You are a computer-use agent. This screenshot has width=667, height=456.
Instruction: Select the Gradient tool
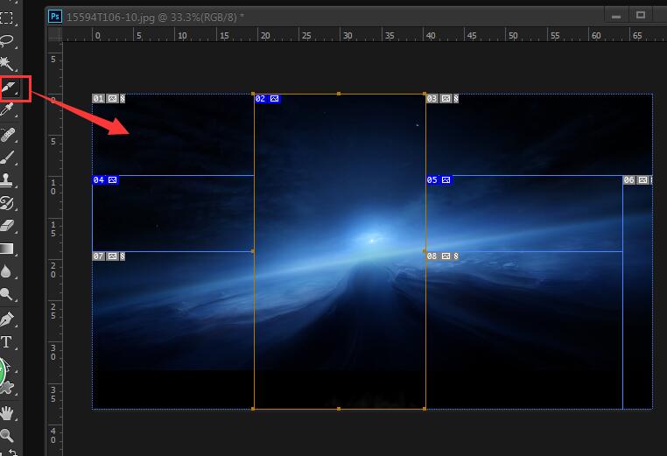(x=8, y=249)
